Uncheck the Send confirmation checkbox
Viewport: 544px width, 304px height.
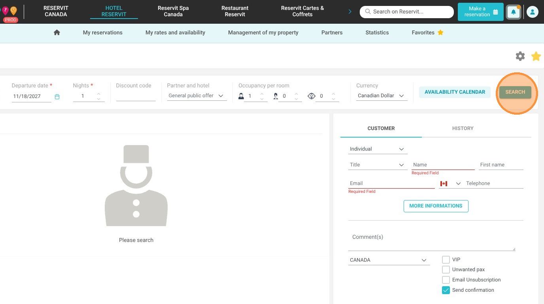[x=446, y=290]
